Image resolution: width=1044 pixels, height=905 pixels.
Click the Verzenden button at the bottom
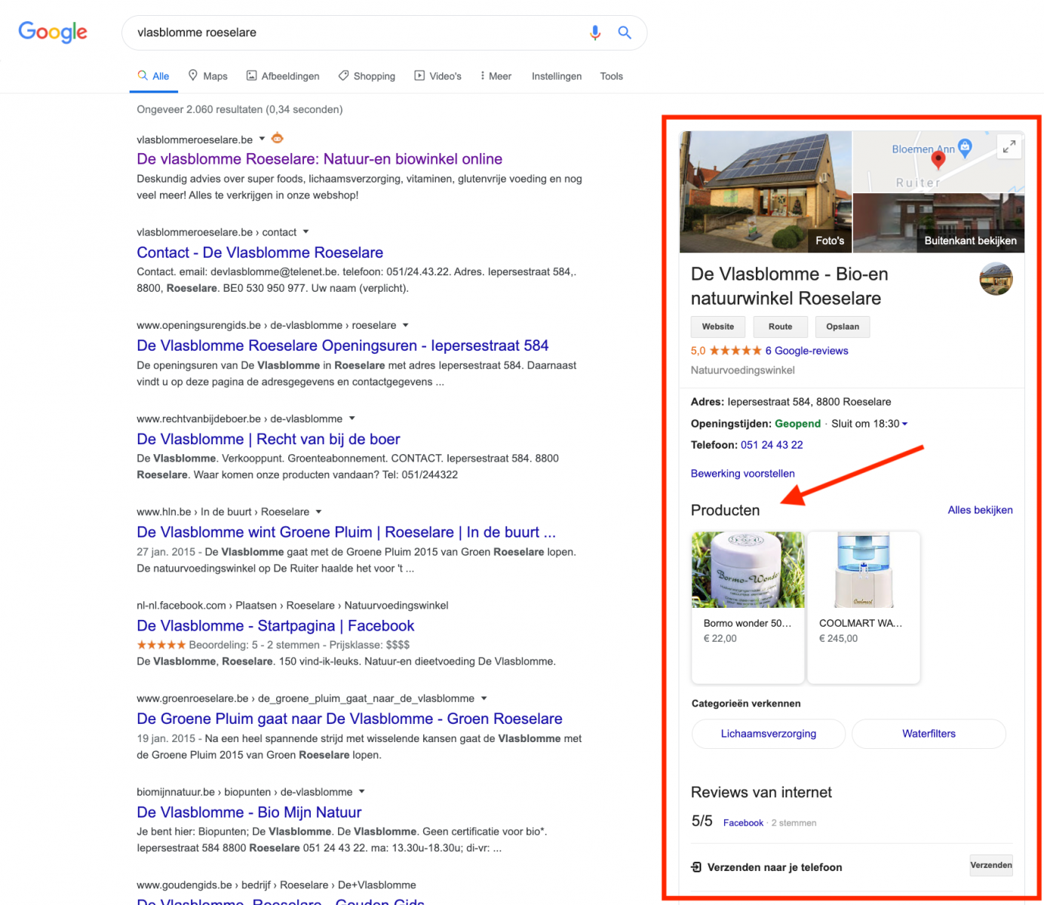pos(991,866)
